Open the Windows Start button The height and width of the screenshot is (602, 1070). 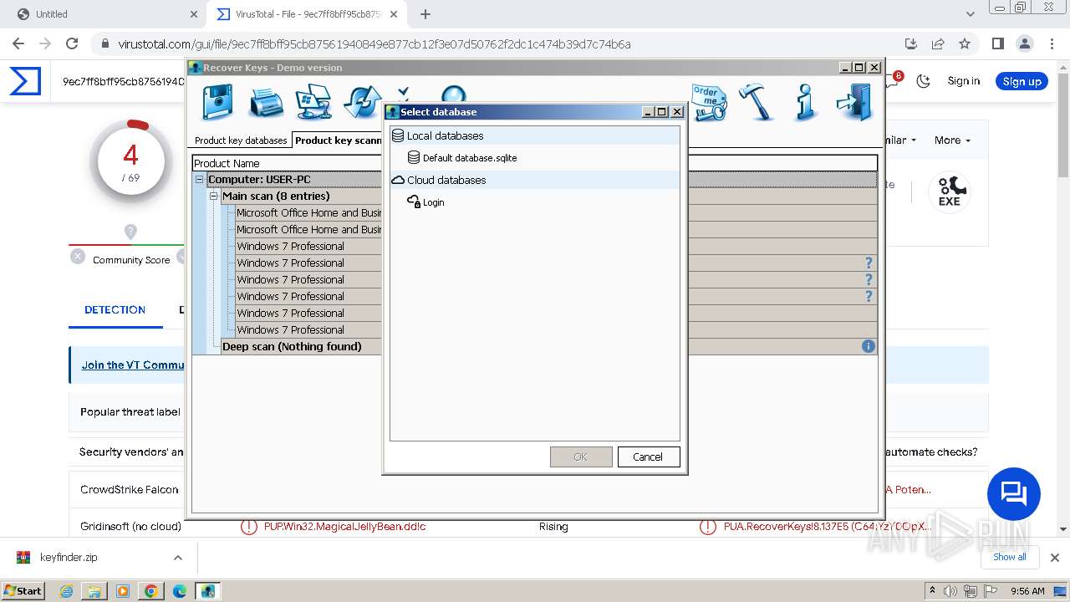[x=23, y=590]
